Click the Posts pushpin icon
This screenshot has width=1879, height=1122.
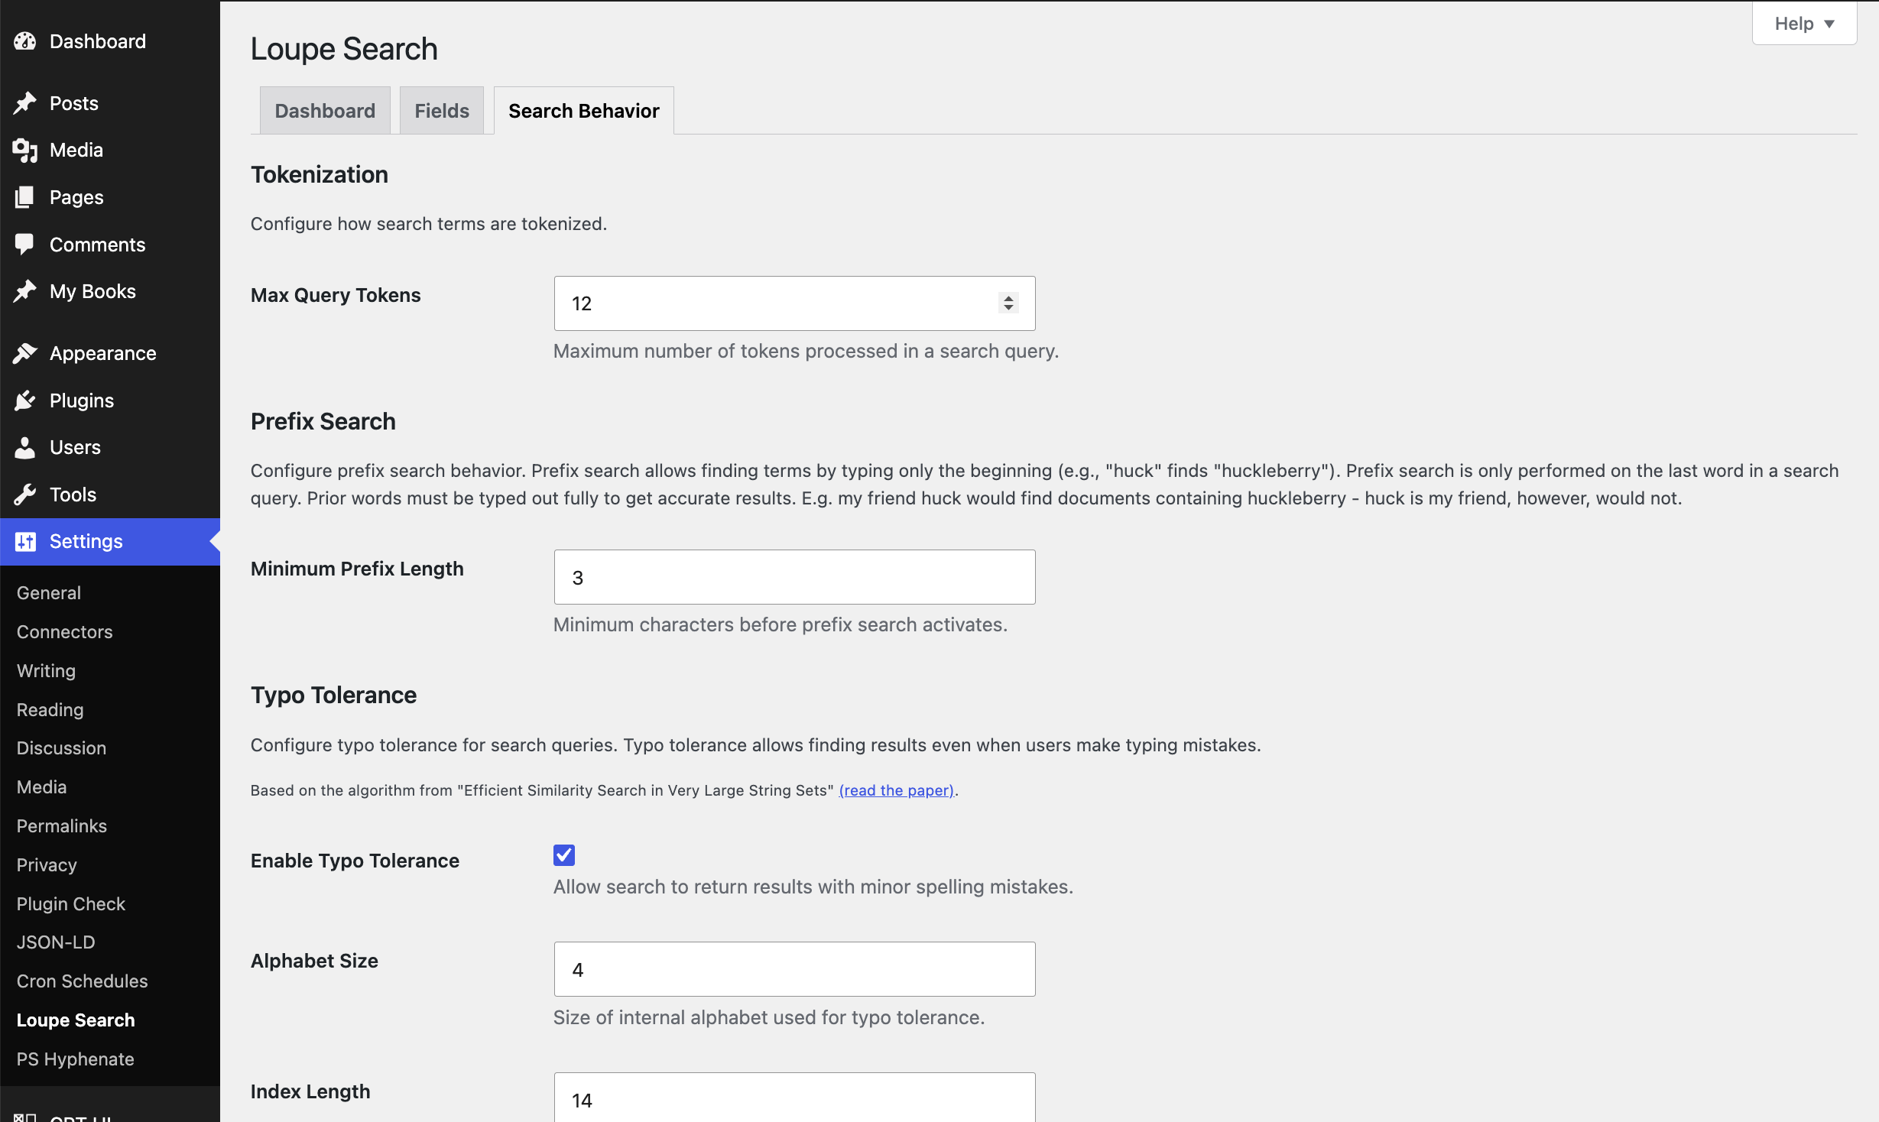25,103
